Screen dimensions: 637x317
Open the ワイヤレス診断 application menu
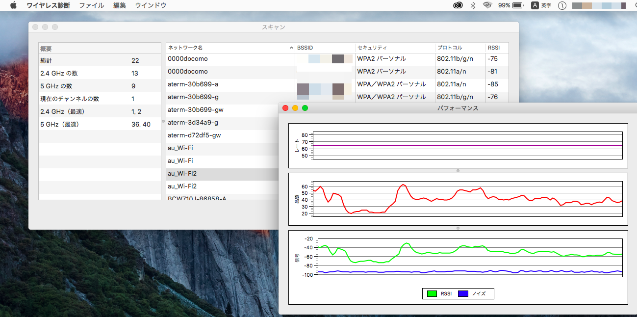pos(48,5)
